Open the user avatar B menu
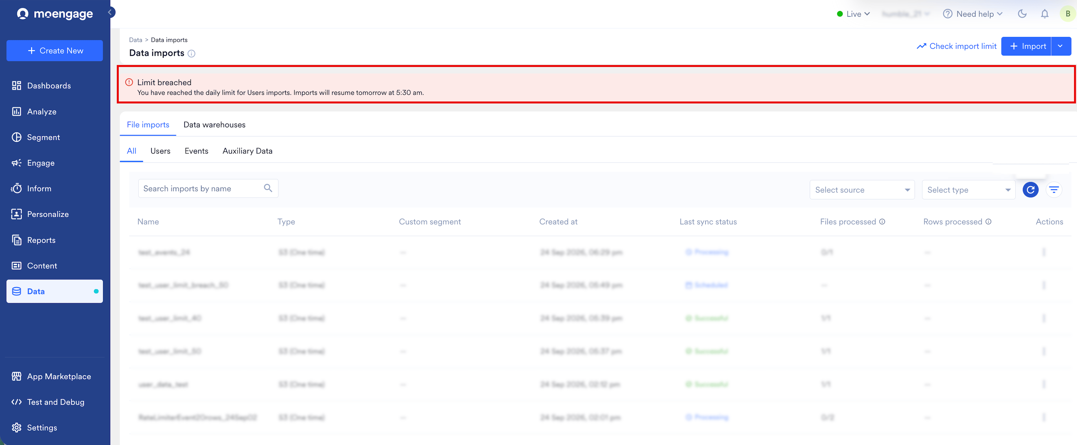Viewport: 1077px width, 445px height. click(1067, 14)
